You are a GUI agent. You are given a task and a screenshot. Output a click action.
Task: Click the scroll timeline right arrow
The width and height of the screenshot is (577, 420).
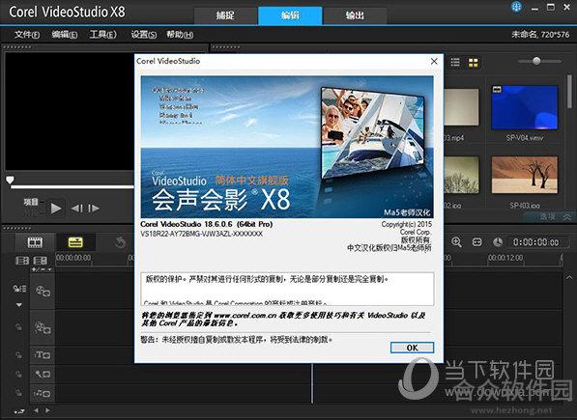coord(47,410)
